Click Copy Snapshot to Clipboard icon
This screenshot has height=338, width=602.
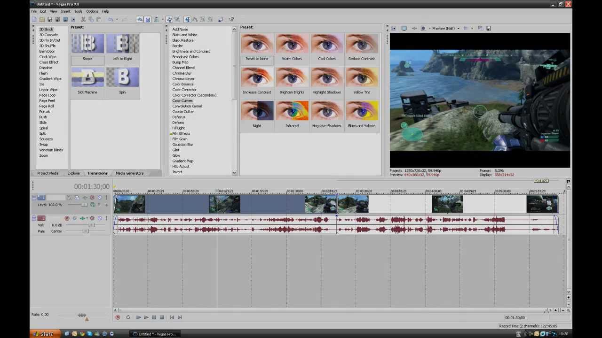[480, 28]
